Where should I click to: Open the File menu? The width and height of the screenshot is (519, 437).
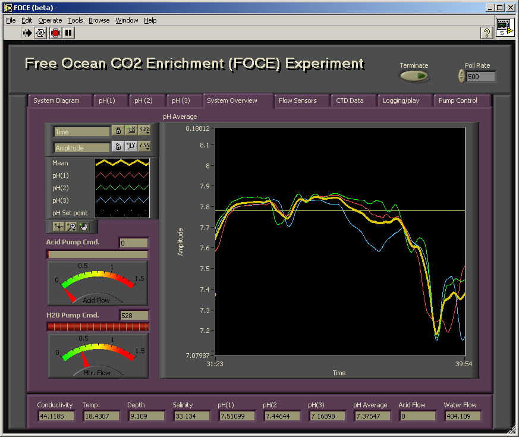pos(11,21)
